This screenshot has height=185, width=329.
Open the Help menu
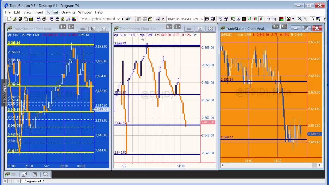[x=99, y=12]
